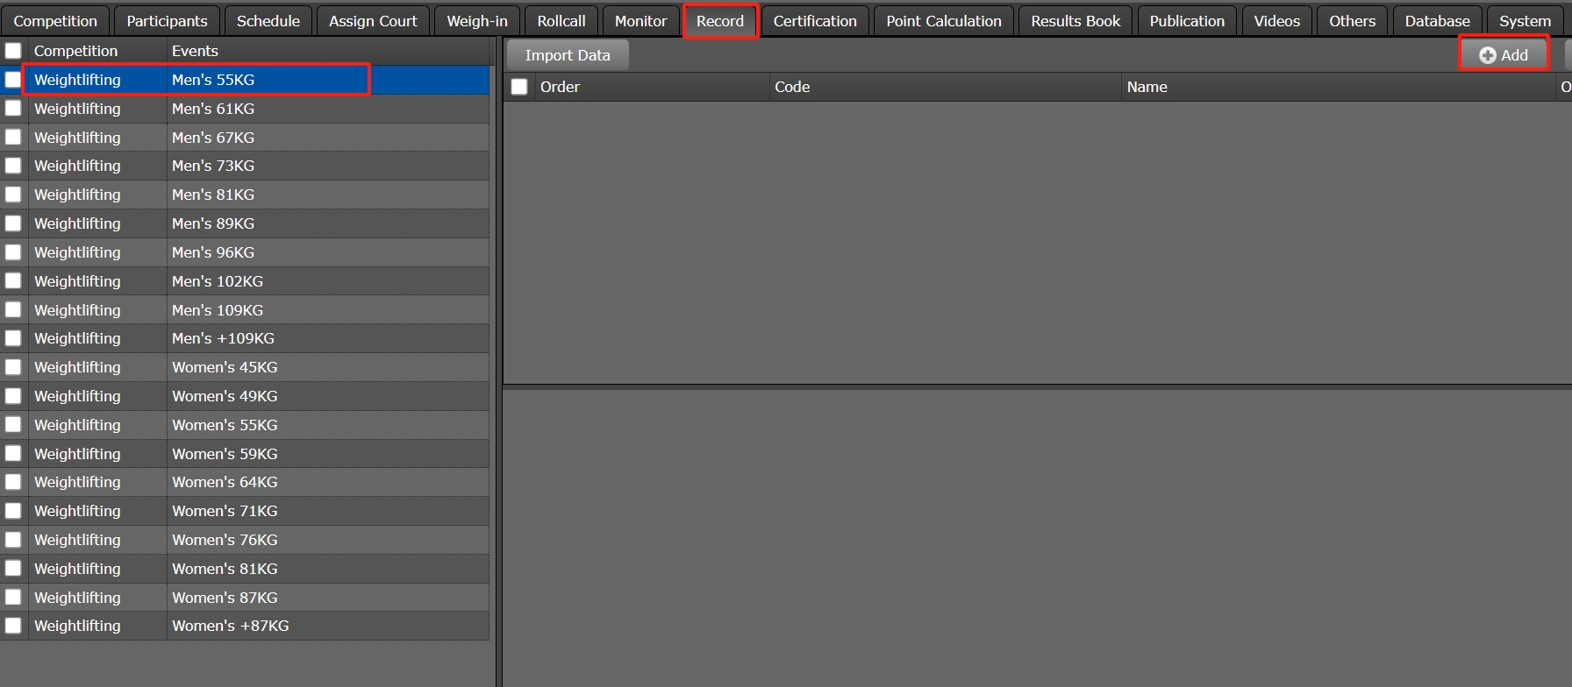Screen dimensions: 1572x687
Task: Switch to the Database tab
Action: pyautogui.click(x=1436, y=21)
